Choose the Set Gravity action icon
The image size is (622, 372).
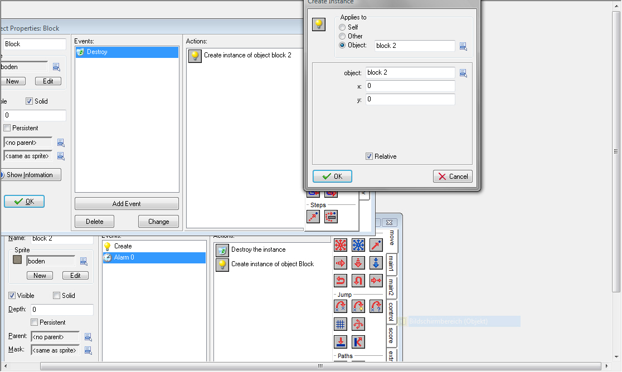coord(376,263)
